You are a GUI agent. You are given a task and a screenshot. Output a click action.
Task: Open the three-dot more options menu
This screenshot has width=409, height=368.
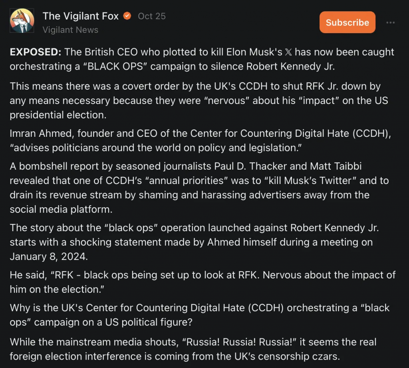390,23
